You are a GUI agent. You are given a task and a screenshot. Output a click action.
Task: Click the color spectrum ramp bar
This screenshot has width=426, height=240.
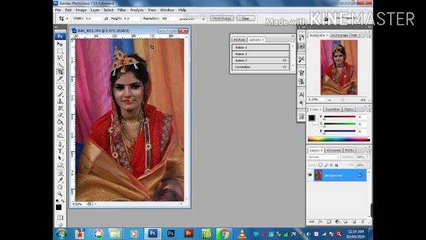tap(339, 139)
